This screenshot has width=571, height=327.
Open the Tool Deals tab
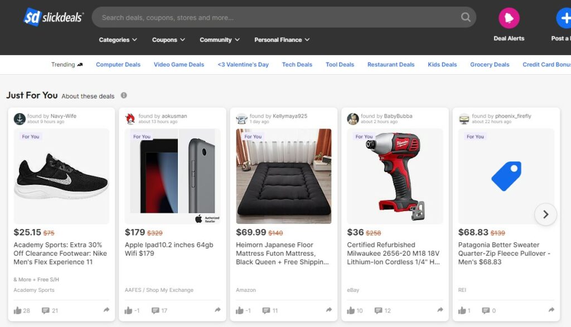[340, 65]
